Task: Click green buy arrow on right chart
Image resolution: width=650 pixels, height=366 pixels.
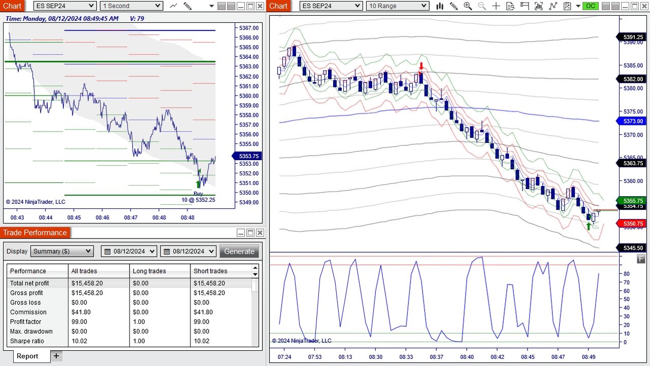Action: click(x=589, y=226)
